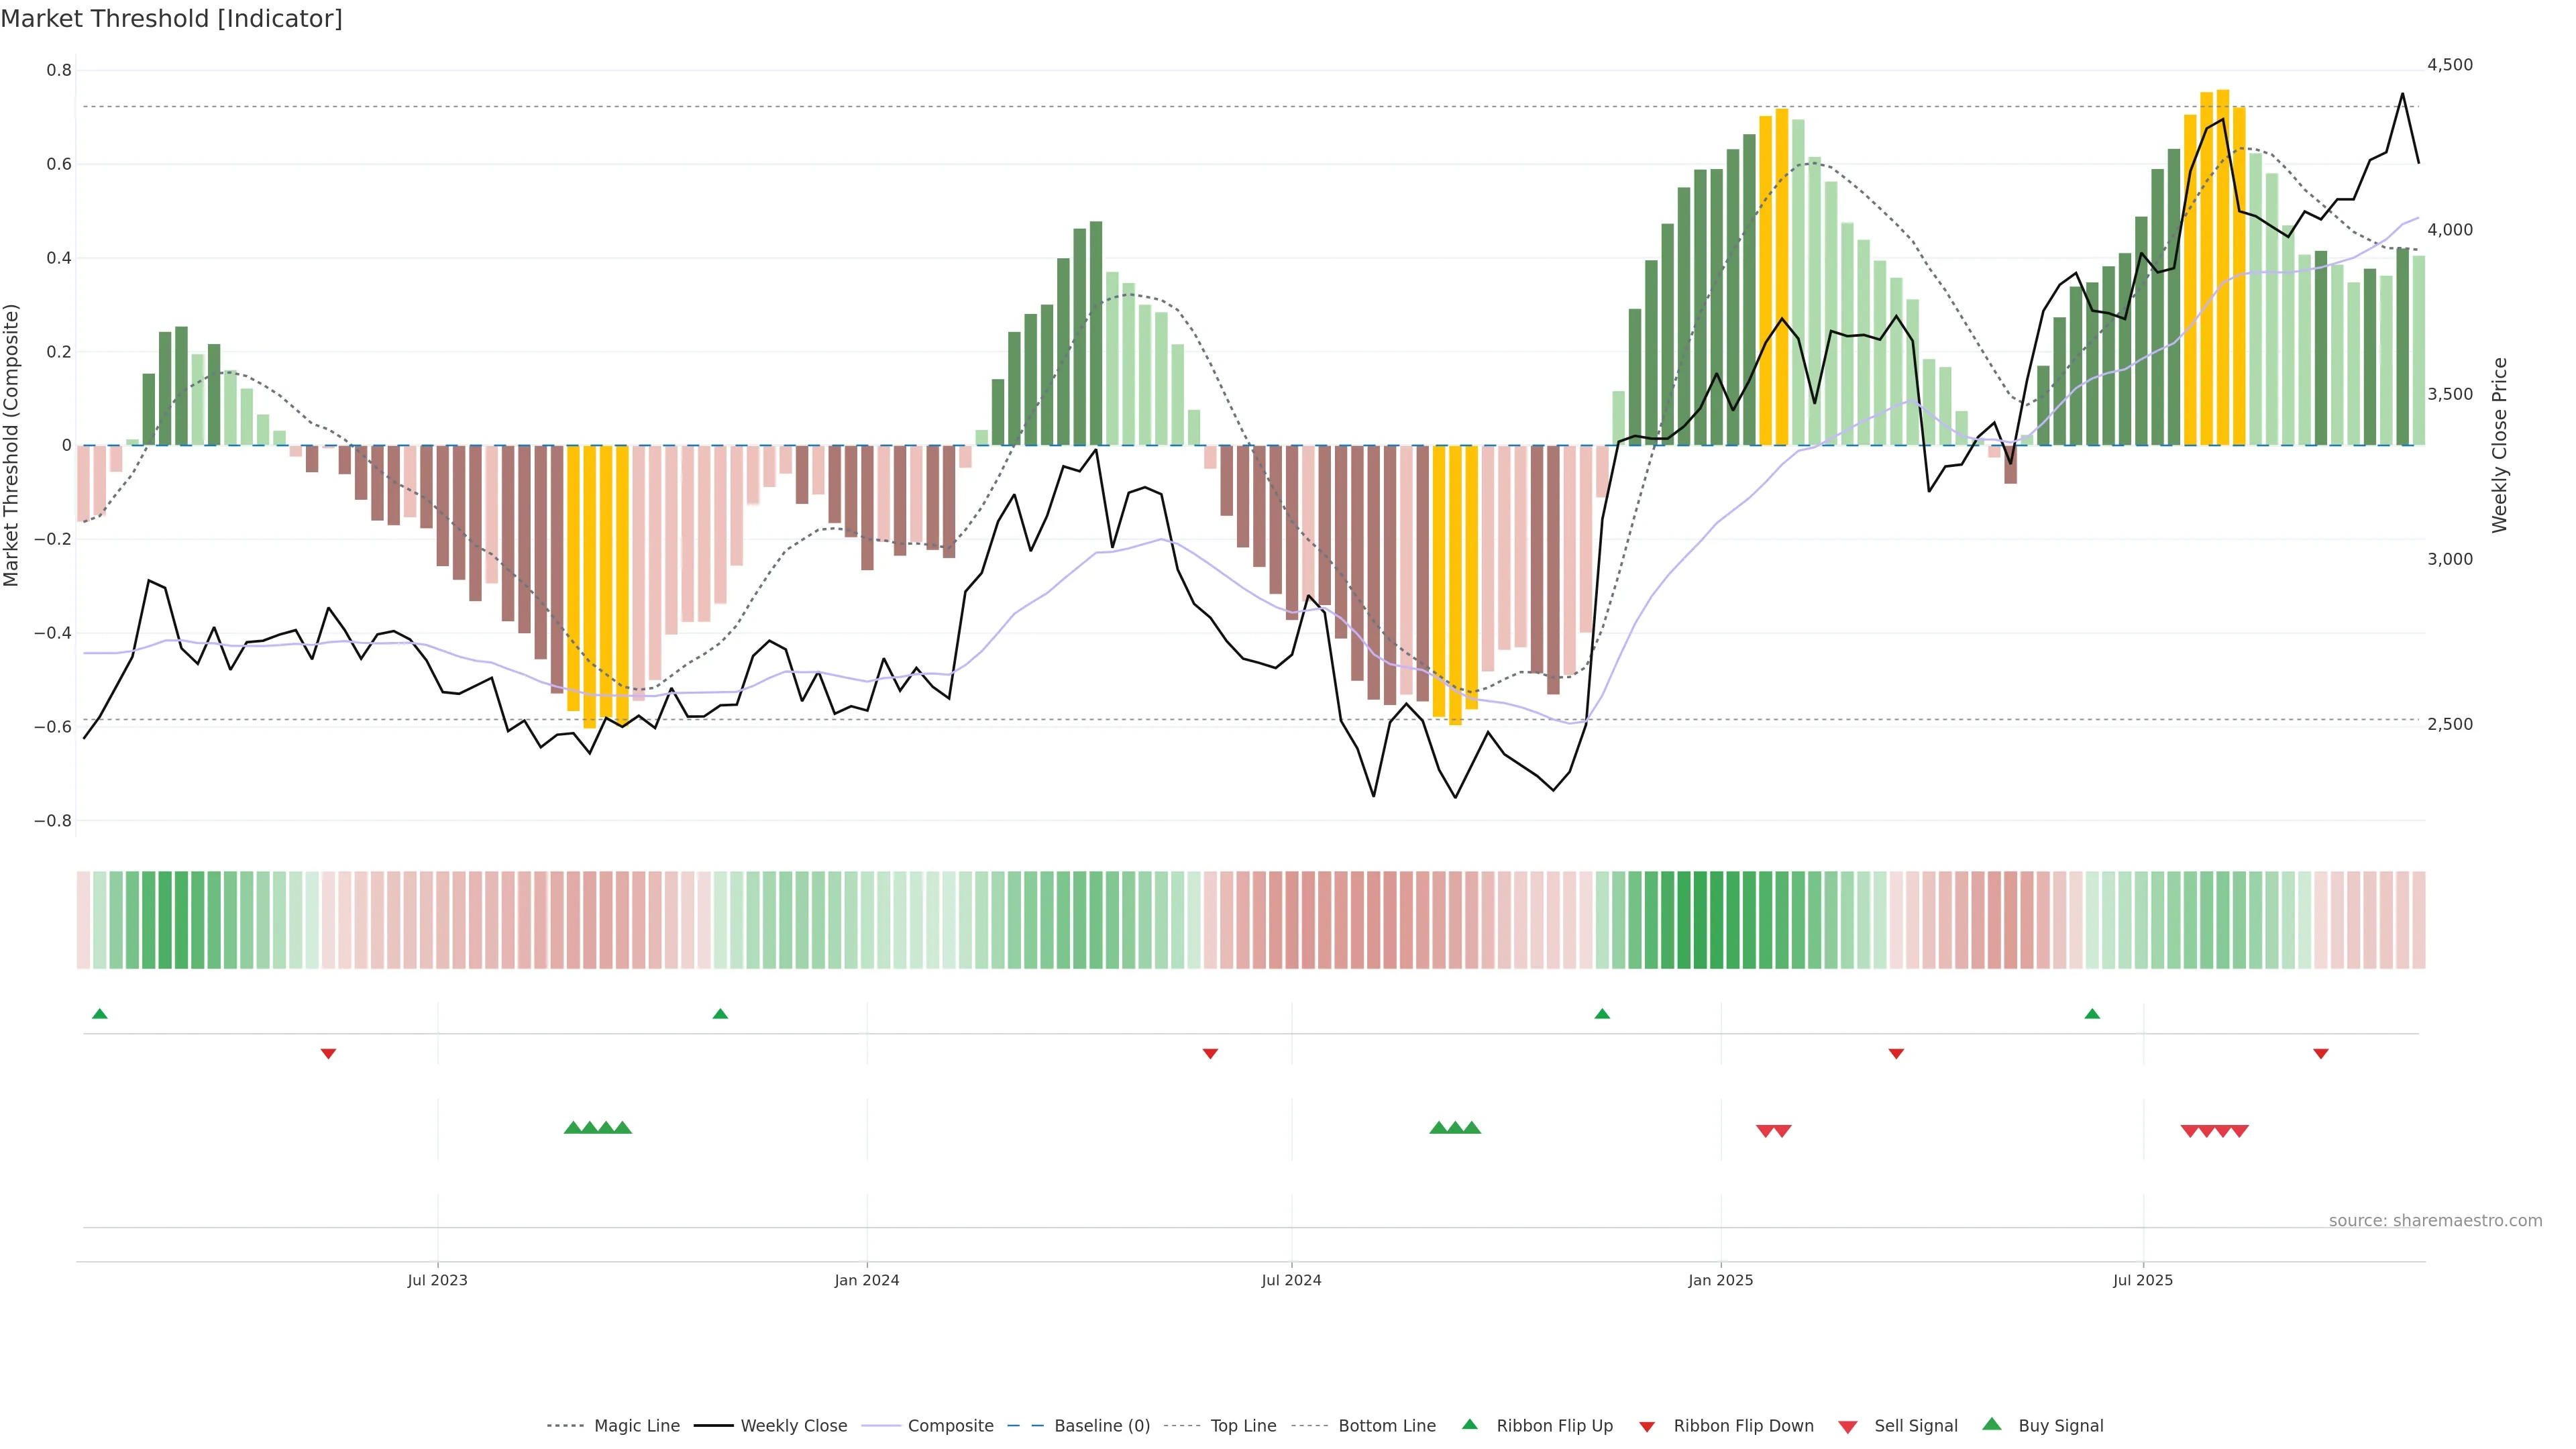Click the Market Threshold [Indicator] title
This screenshot has width=2576, height=1449.
click(x=171, y=19)
